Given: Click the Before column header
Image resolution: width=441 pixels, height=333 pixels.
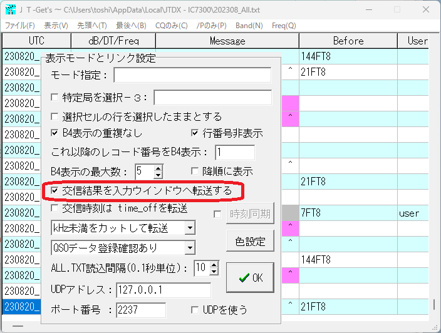Looking at the screenshot, I should pos(348,41).
